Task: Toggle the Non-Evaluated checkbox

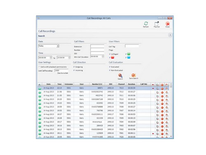Action: click(x=110, y=70)
